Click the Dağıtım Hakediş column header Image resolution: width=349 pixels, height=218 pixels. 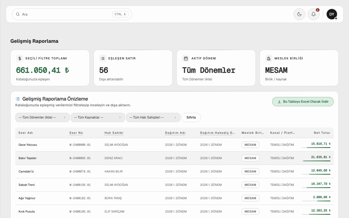tap(217, 133)
